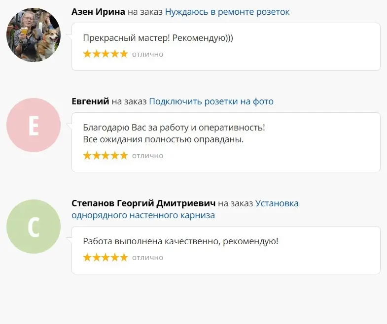Click the отлично label in Степанов's review
This screenshot has width=387, height=324.
[x=147, y=258]
